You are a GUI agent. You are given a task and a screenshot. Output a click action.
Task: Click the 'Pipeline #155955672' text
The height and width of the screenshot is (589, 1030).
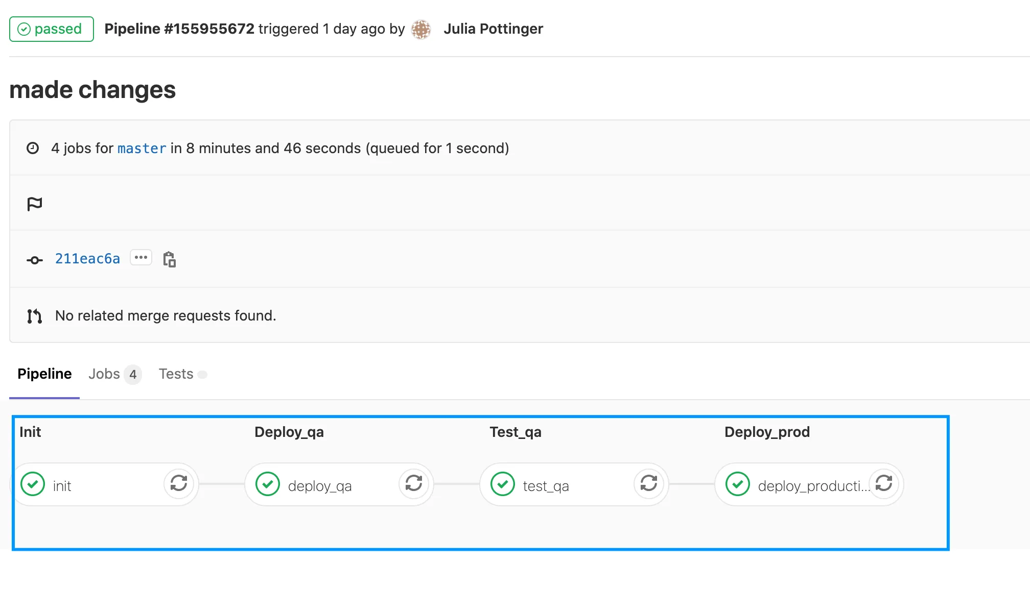179,29
